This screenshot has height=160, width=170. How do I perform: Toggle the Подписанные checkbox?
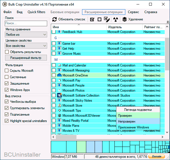pyautogui.click(x=7, y=114)
